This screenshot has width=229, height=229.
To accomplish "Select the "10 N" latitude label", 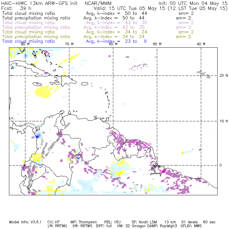I will 224,121.
